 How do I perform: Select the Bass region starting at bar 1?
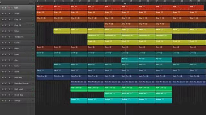tap(45, 48)
